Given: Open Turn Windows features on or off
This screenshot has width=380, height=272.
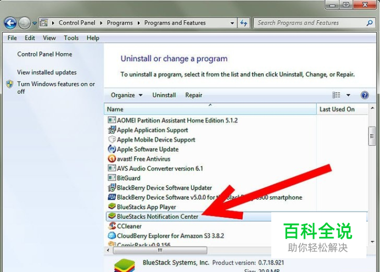Looking at the screenshot, I should point(56,87).
